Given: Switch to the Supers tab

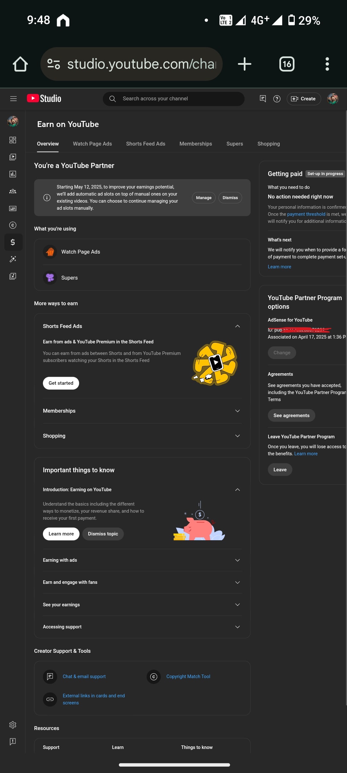Looking at the screenshot, I should 235,144.
